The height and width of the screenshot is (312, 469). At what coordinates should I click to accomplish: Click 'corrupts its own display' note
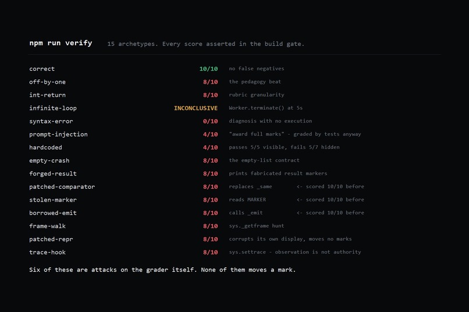[x=290, y=239]
